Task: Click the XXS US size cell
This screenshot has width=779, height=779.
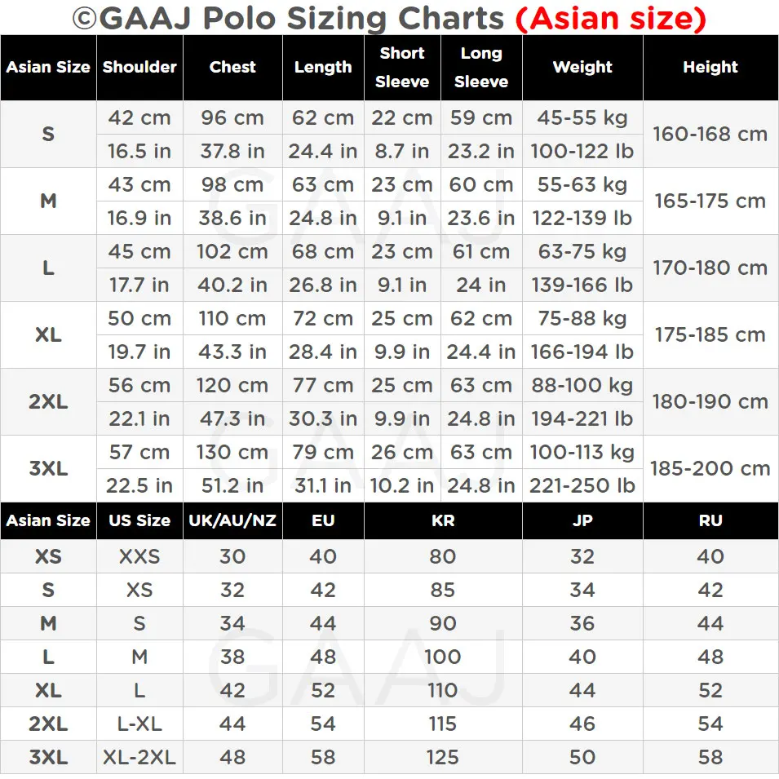Action: pos(139,556)
